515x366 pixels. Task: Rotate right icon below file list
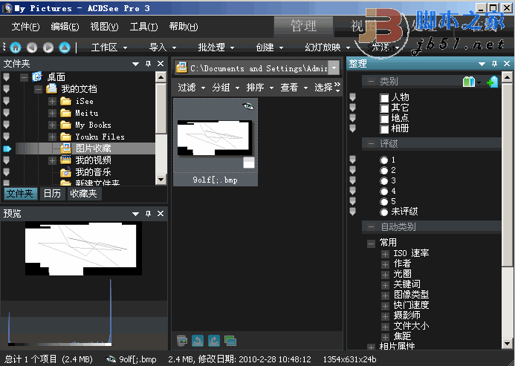pyautogui.click(x=214, y=341)
